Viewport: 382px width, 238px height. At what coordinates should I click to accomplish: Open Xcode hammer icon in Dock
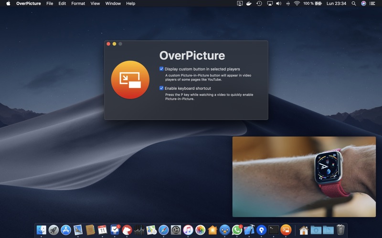(249, 230)
